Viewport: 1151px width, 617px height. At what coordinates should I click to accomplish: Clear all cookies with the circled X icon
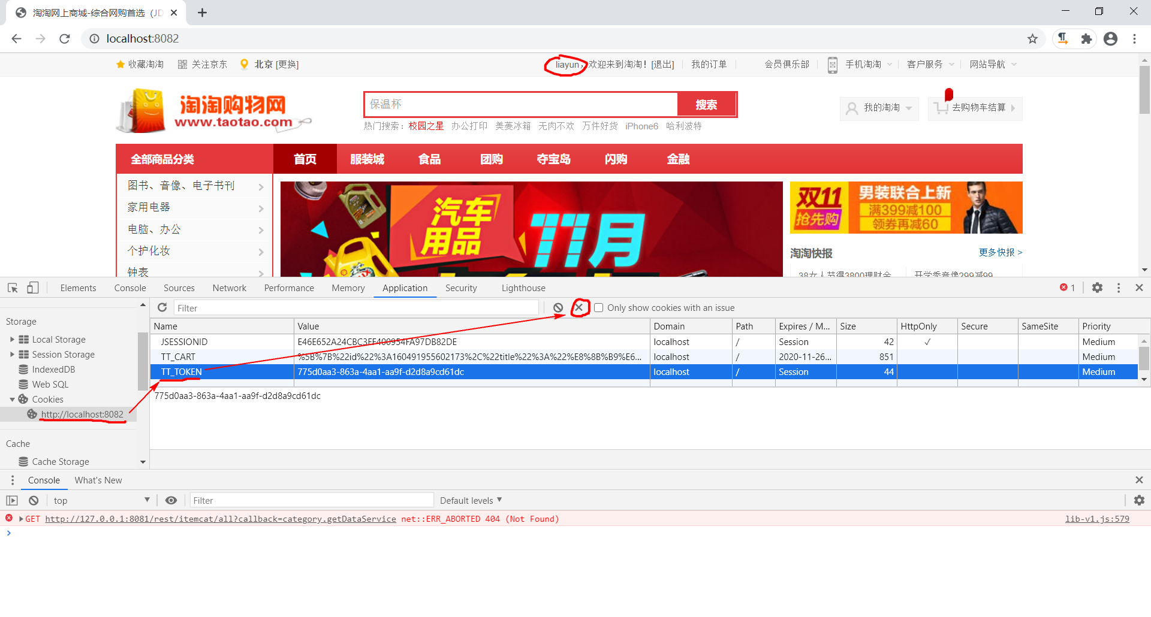coord(579,307)
